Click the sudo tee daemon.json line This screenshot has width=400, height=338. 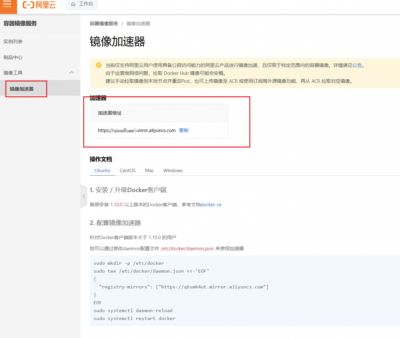click(151, 271)
